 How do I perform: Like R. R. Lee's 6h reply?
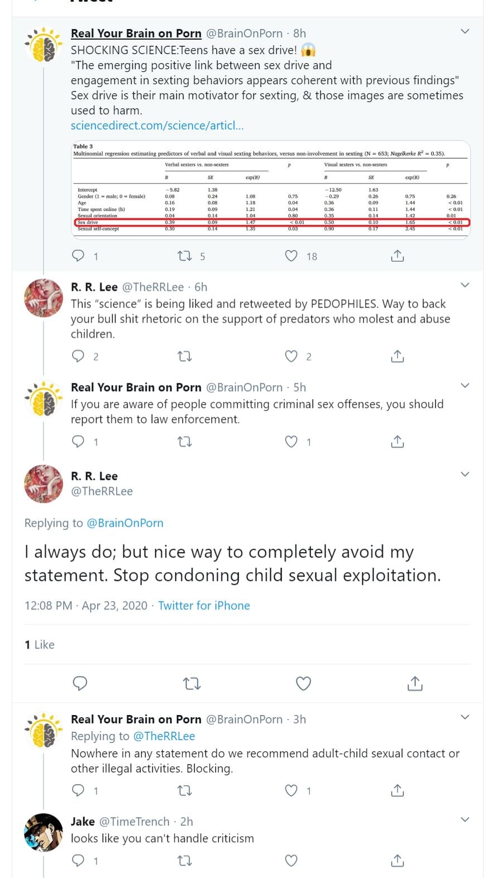coord(291,356)
